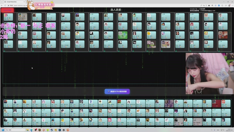Open the saved passwords key icon

[201, 5]
